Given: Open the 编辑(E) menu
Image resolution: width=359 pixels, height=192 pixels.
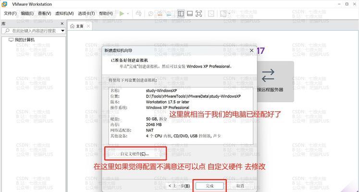Looking at the screenshot, I should [x=27, y=13].
